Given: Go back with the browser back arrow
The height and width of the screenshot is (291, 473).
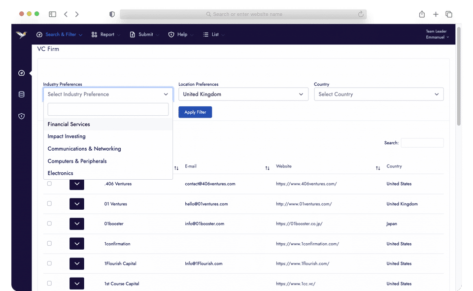Looking at the screenshot, I should 66,14.
